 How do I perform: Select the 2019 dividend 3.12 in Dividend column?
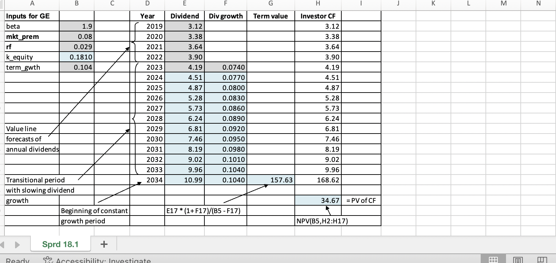click(x=185, y=26)
